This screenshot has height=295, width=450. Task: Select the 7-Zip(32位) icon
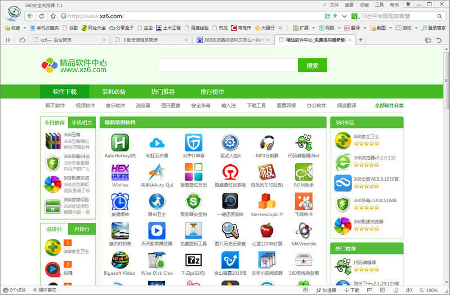coord(193,260)
